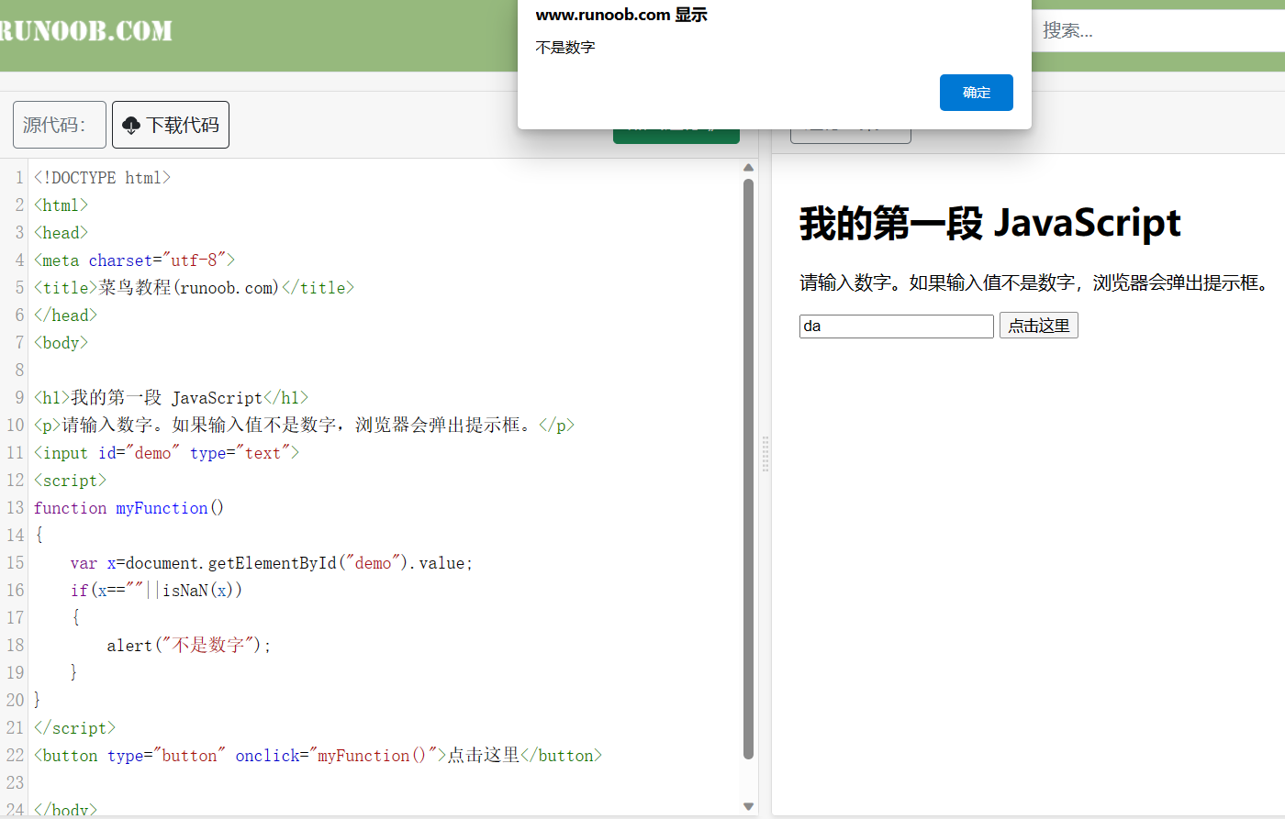Viewport: 1285px width, 819px height.
Task: Click the '</script>' code line
Action: click(74, 728)
